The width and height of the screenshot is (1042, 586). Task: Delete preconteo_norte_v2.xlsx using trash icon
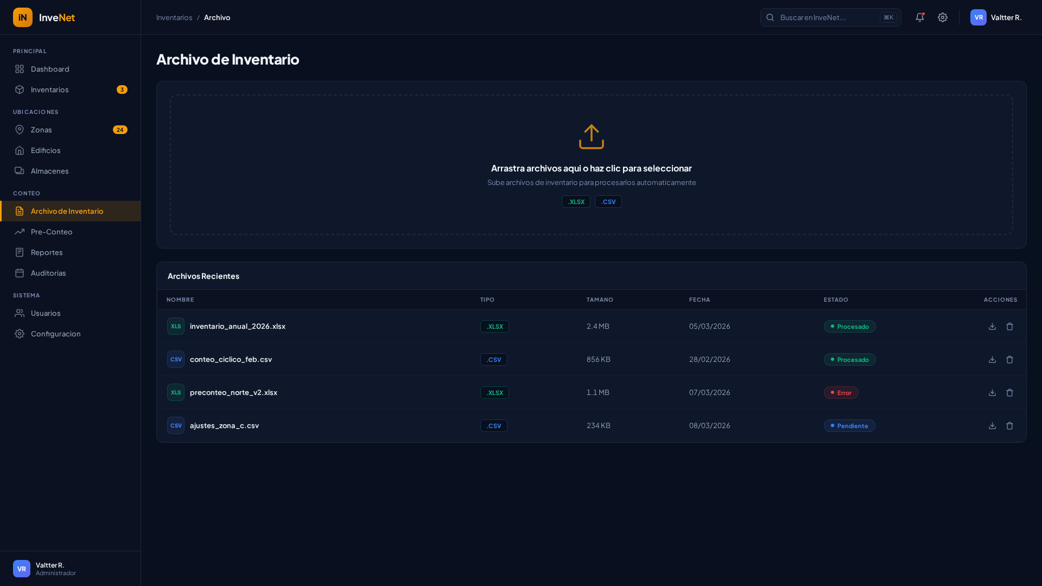coord(1009,392)
